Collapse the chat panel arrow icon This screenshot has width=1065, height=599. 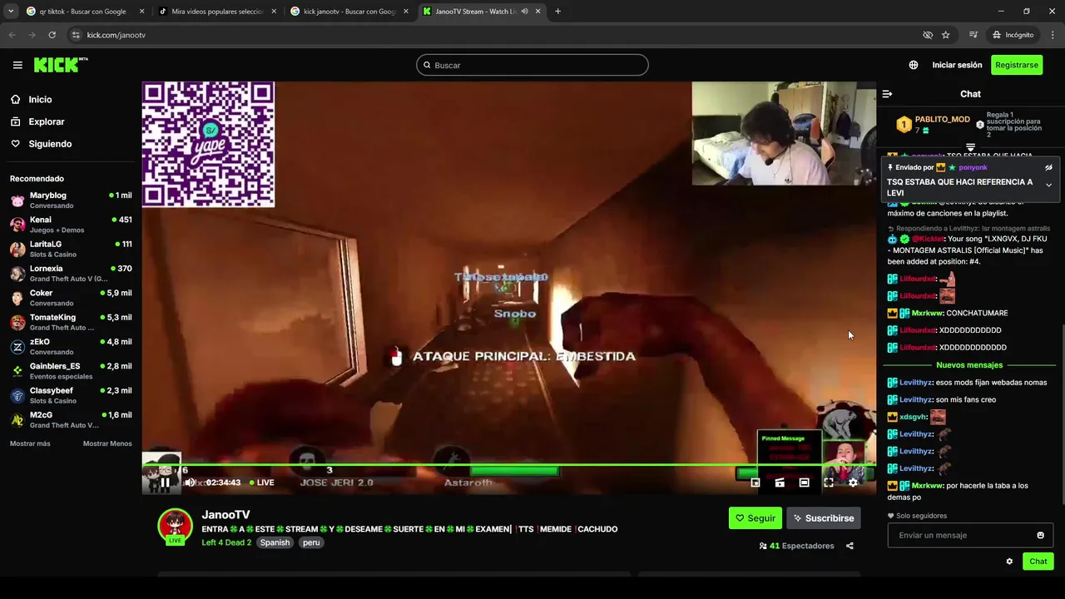(x=887, y=94)
